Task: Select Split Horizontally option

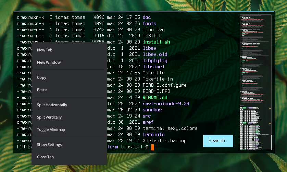Action: [69, 105]
